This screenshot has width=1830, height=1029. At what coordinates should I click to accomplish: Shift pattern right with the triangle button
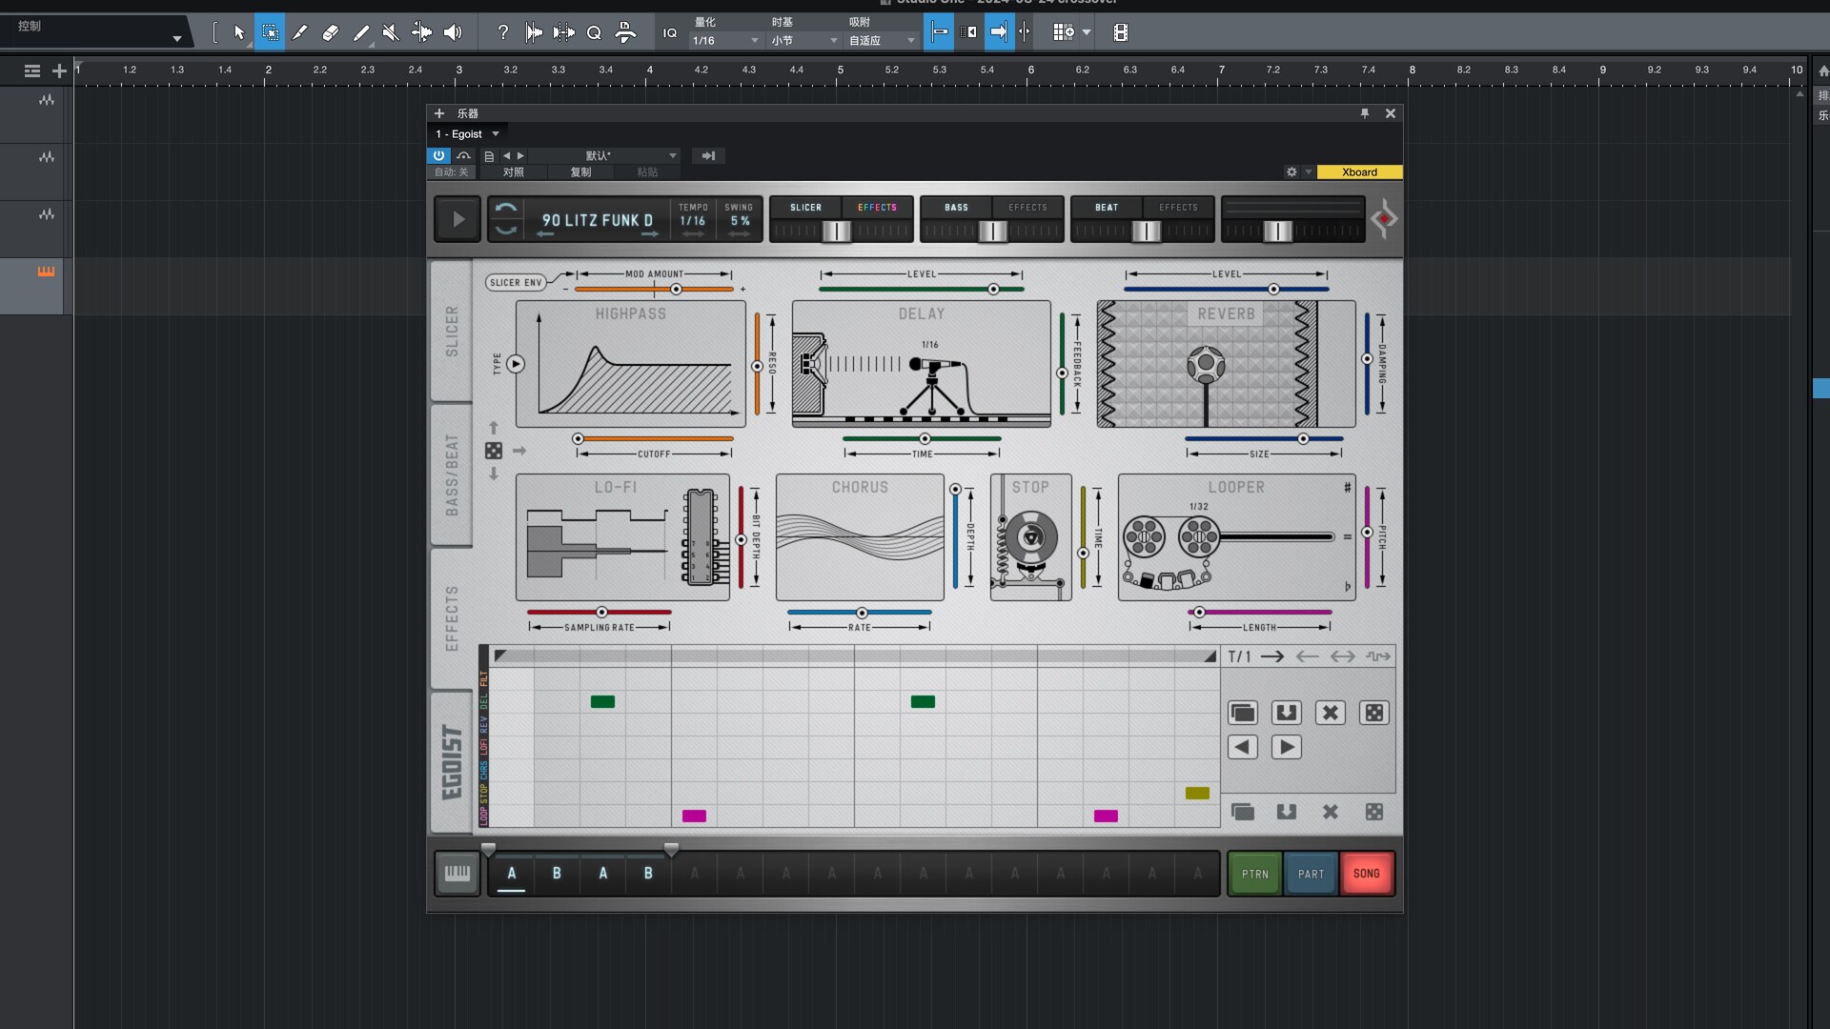pos(1287,747)
